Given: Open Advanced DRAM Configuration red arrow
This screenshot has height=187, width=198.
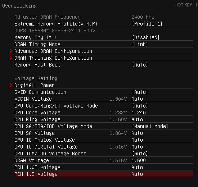Looking at the screenshot, I should click(11, 51).
